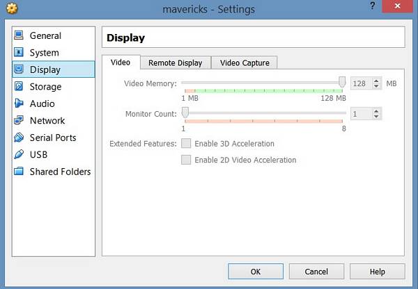Open Audio settings speaker icon
This screenshot has width=418, height=289.
point(19,104)
